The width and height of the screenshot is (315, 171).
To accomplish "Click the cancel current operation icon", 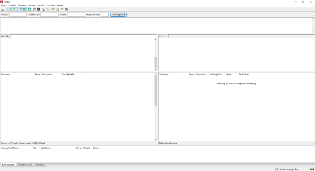I will tap(38, 9).
